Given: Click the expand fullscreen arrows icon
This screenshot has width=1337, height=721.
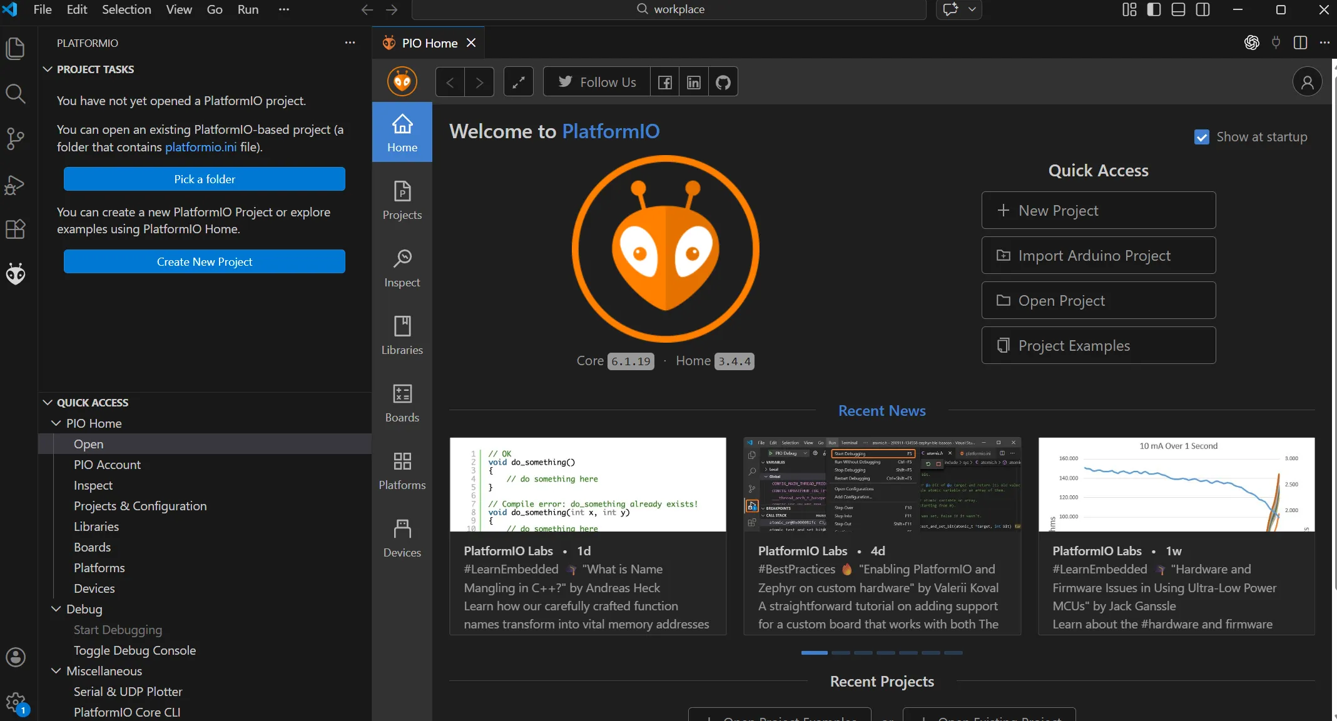Looking at the screenshot, I should coord(518,82).
